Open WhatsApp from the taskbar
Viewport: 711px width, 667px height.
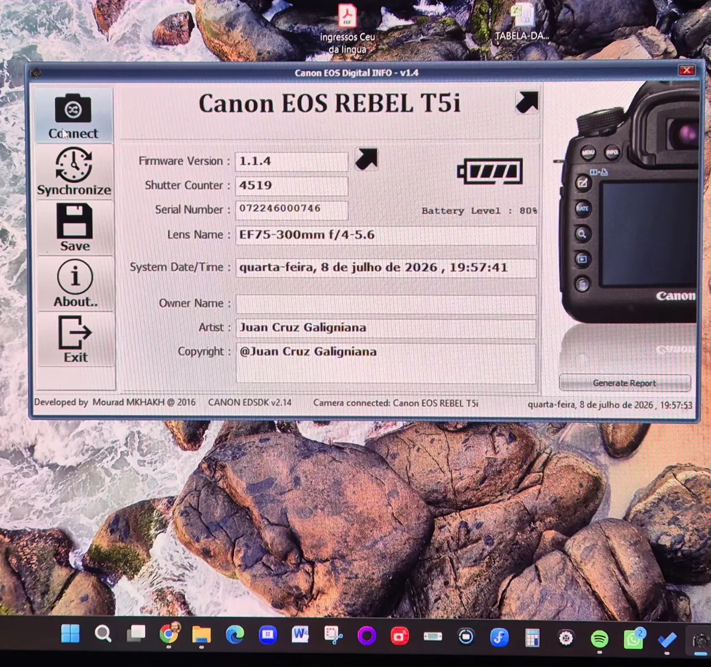click(633, 639)
